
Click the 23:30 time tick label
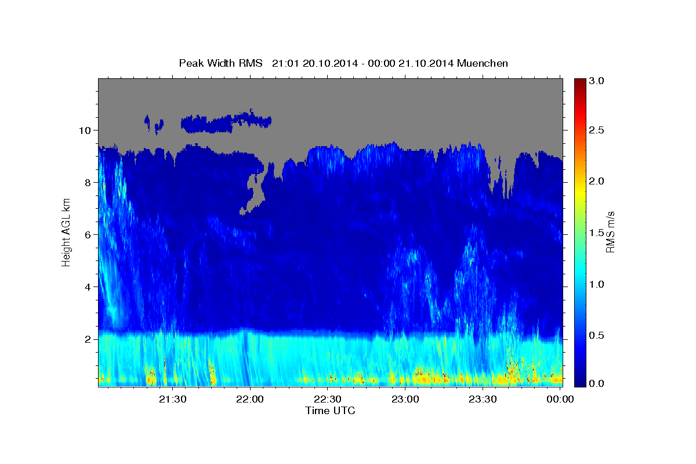pos(483,400)
